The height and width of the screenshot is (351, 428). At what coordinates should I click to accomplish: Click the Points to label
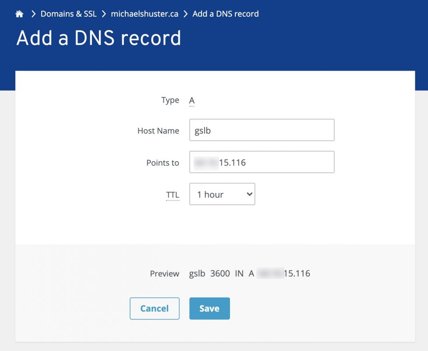[x=163, y=162]
